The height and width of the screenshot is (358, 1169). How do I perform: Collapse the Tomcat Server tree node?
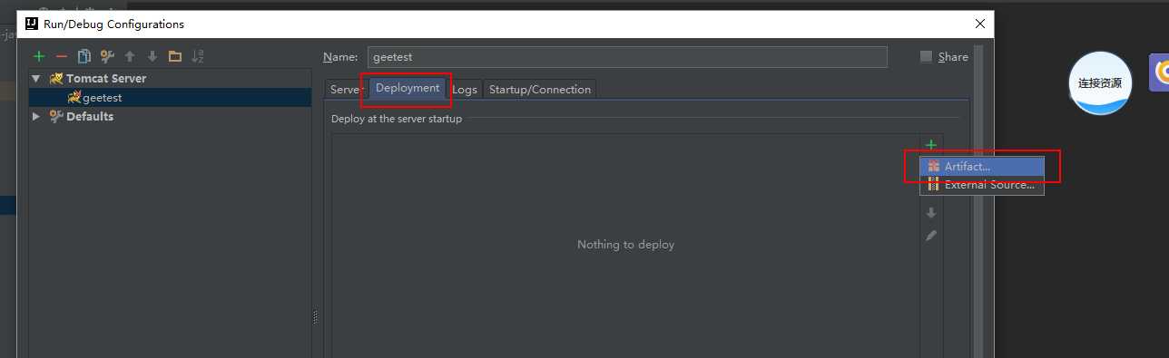pos(35,79)
